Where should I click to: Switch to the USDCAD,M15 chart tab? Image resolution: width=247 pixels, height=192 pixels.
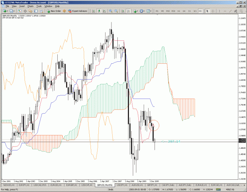point(40,185)
